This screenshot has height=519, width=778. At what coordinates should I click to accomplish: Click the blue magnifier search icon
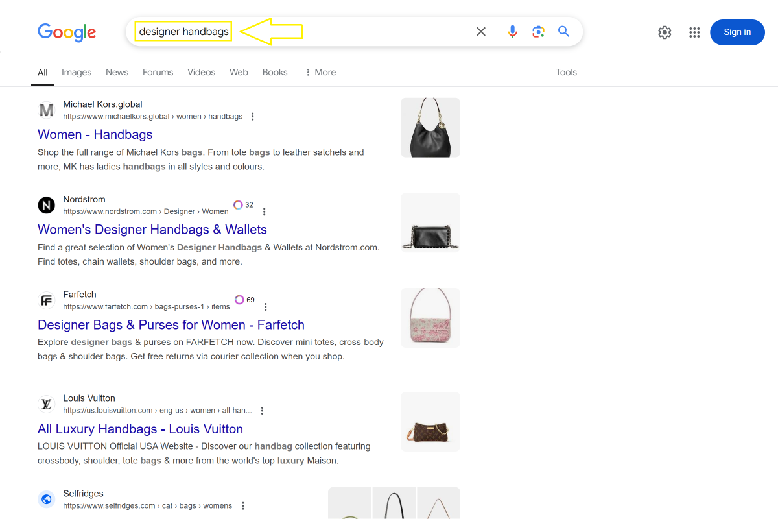[x=564, y=32]
